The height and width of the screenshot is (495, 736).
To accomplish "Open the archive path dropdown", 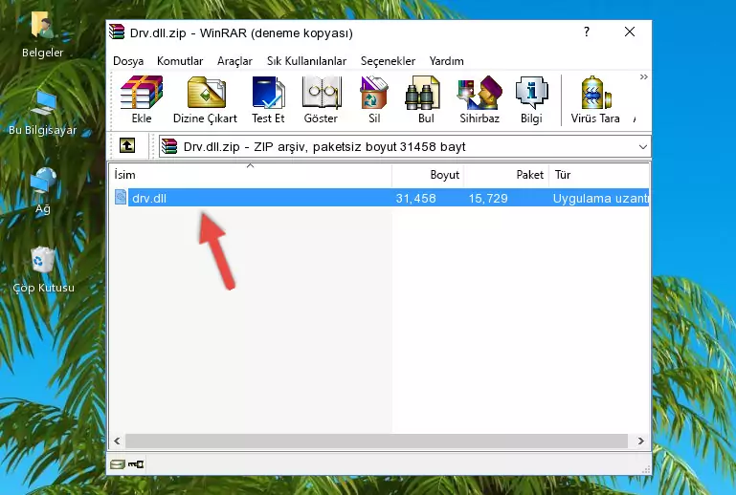I will tap(642, 147).
